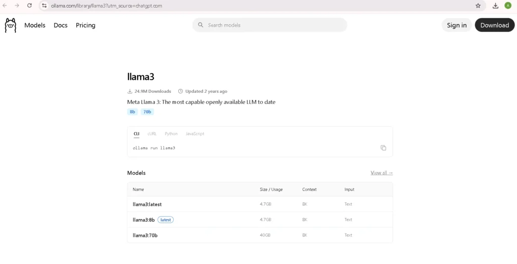Bookmark this page with the star
Screen dimensions: 517x264
(478, 6)
